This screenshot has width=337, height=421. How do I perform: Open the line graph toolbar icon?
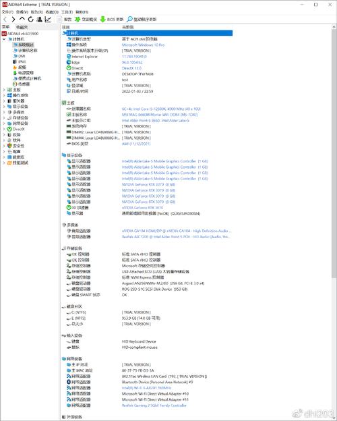click(48, 20)
